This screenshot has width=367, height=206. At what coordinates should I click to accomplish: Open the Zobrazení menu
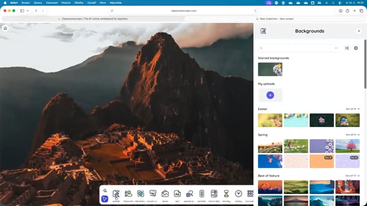coord(52,3)
